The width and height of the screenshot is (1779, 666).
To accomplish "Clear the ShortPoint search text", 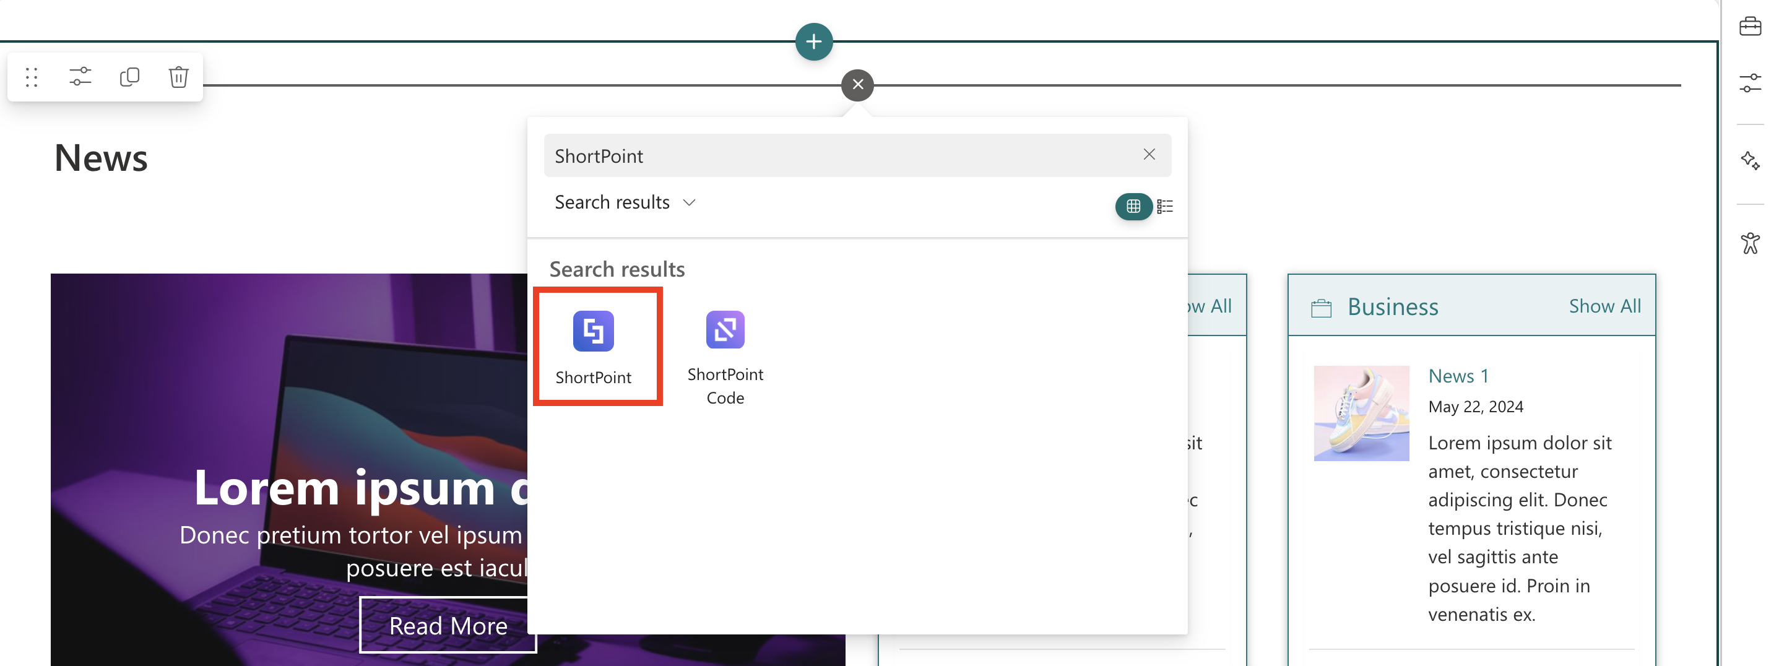I will click(1148, 155).
